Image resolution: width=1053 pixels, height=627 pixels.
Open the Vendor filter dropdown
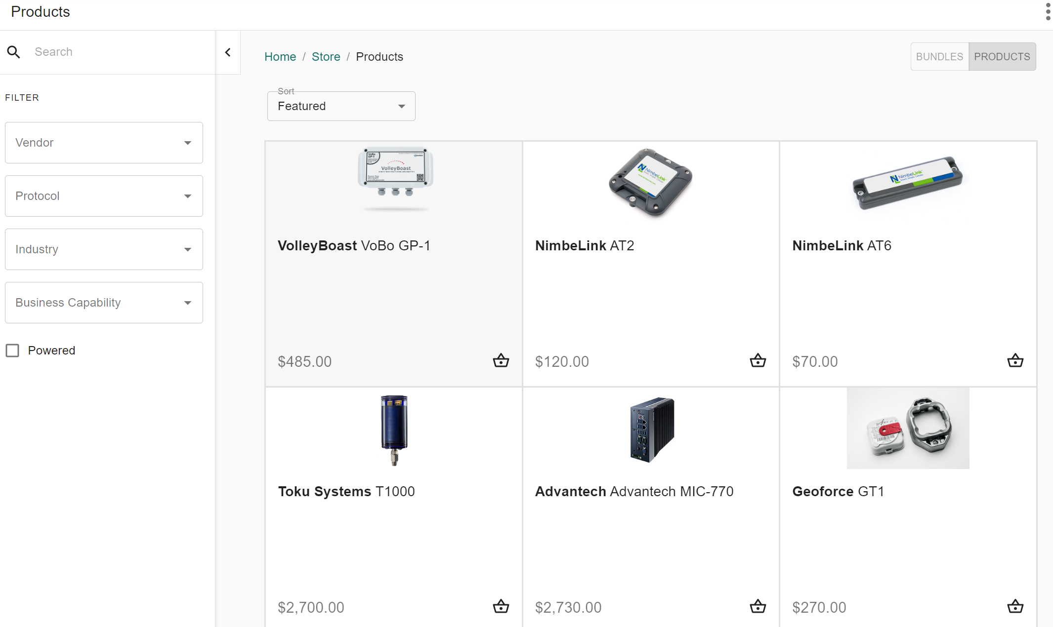[104, 143]
